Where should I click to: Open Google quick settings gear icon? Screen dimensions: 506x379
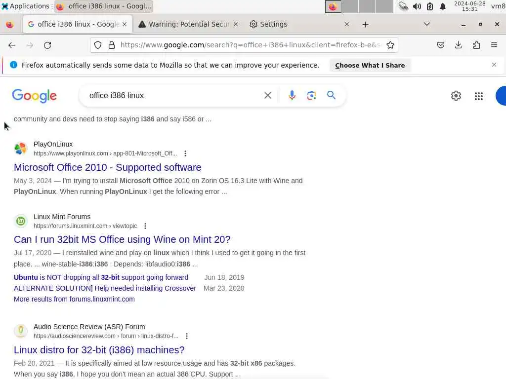456,96
